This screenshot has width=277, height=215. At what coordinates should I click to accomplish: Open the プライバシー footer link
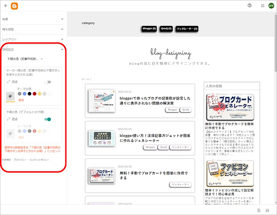click(x=20, y=160)
